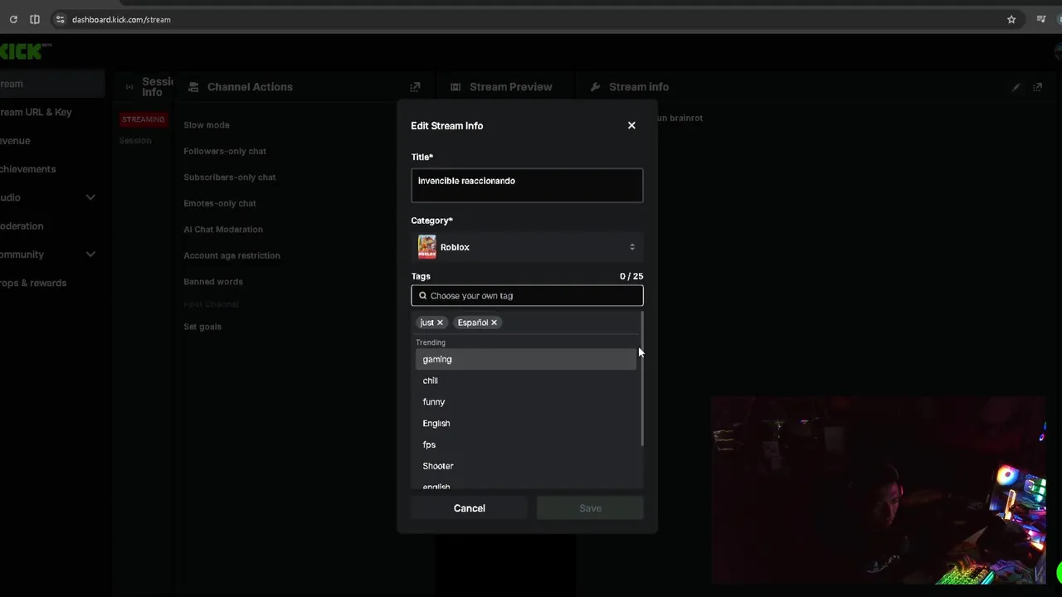Pop out the Stream info panel
This screenshot has height=597, width=1062.
[1037, 87]
